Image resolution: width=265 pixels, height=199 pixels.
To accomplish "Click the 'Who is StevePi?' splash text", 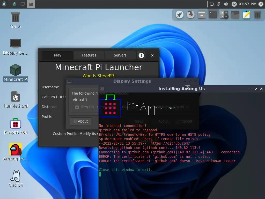I will [99, 76].
